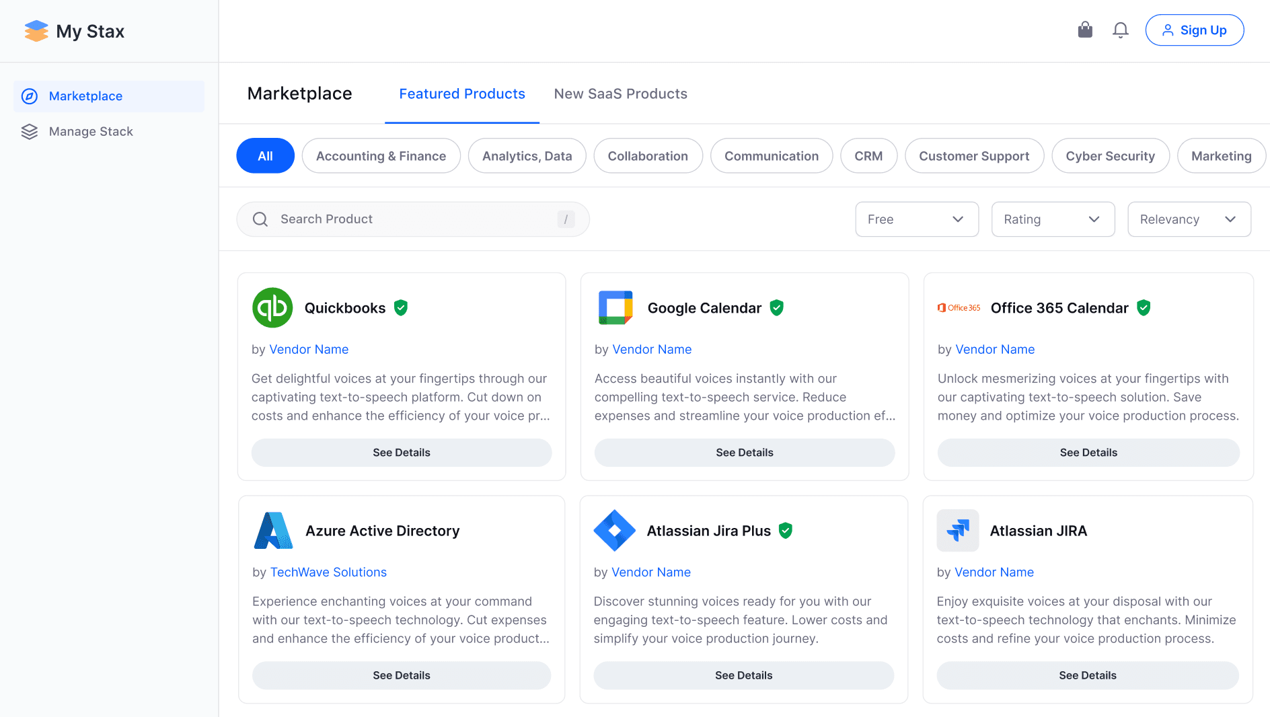
Task: Filter by Customer Support category
Action: [975, 156]
